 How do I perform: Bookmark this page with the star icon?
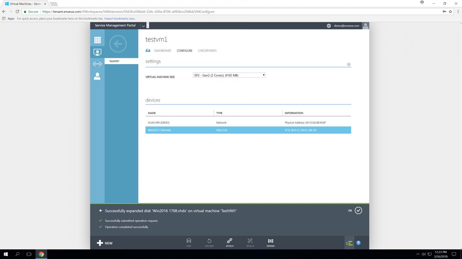pos(450,12)
